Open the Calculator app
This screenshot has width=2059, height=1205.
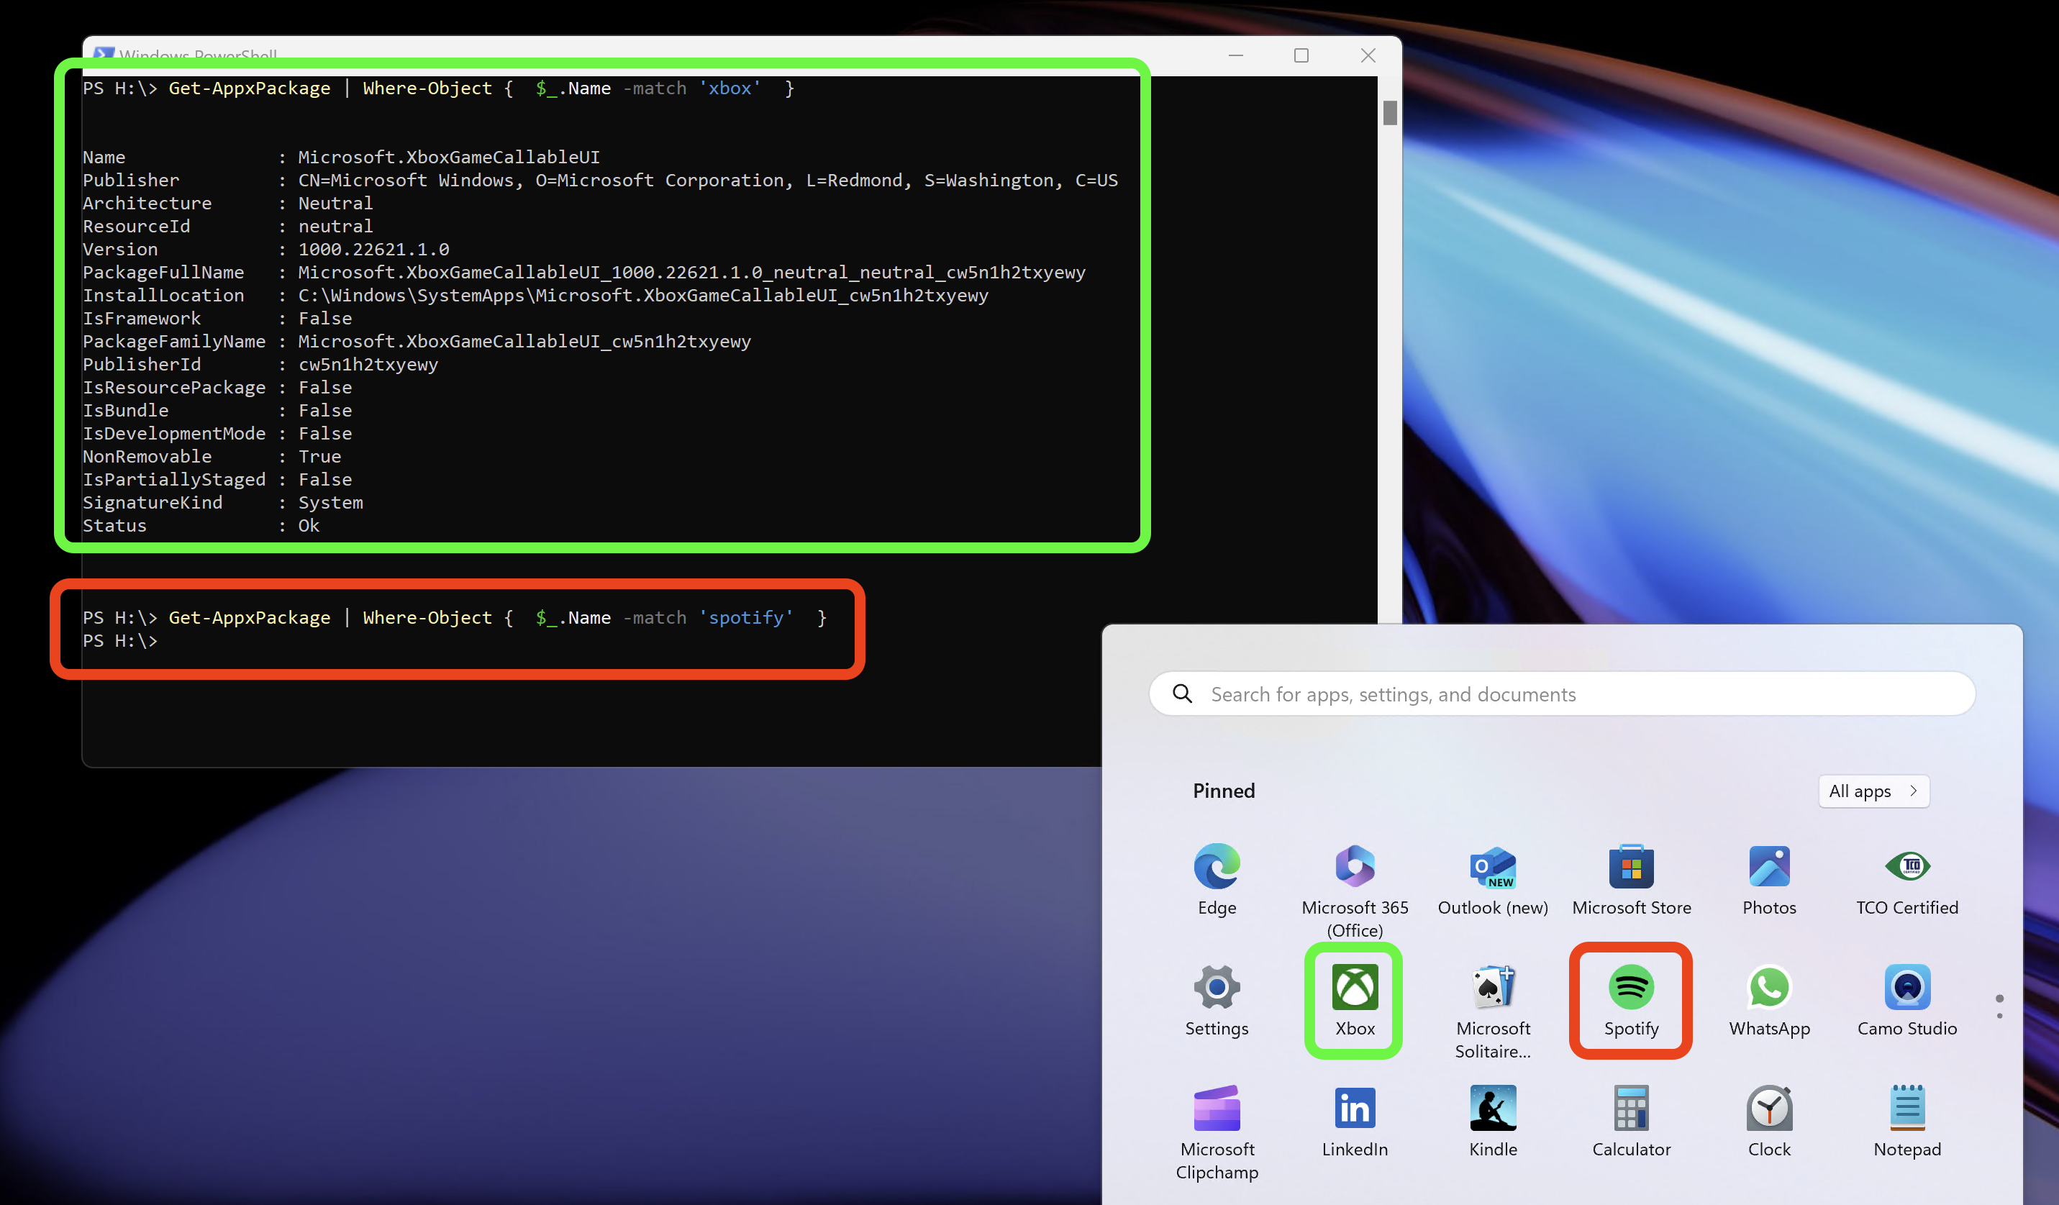(1631, 1121)
